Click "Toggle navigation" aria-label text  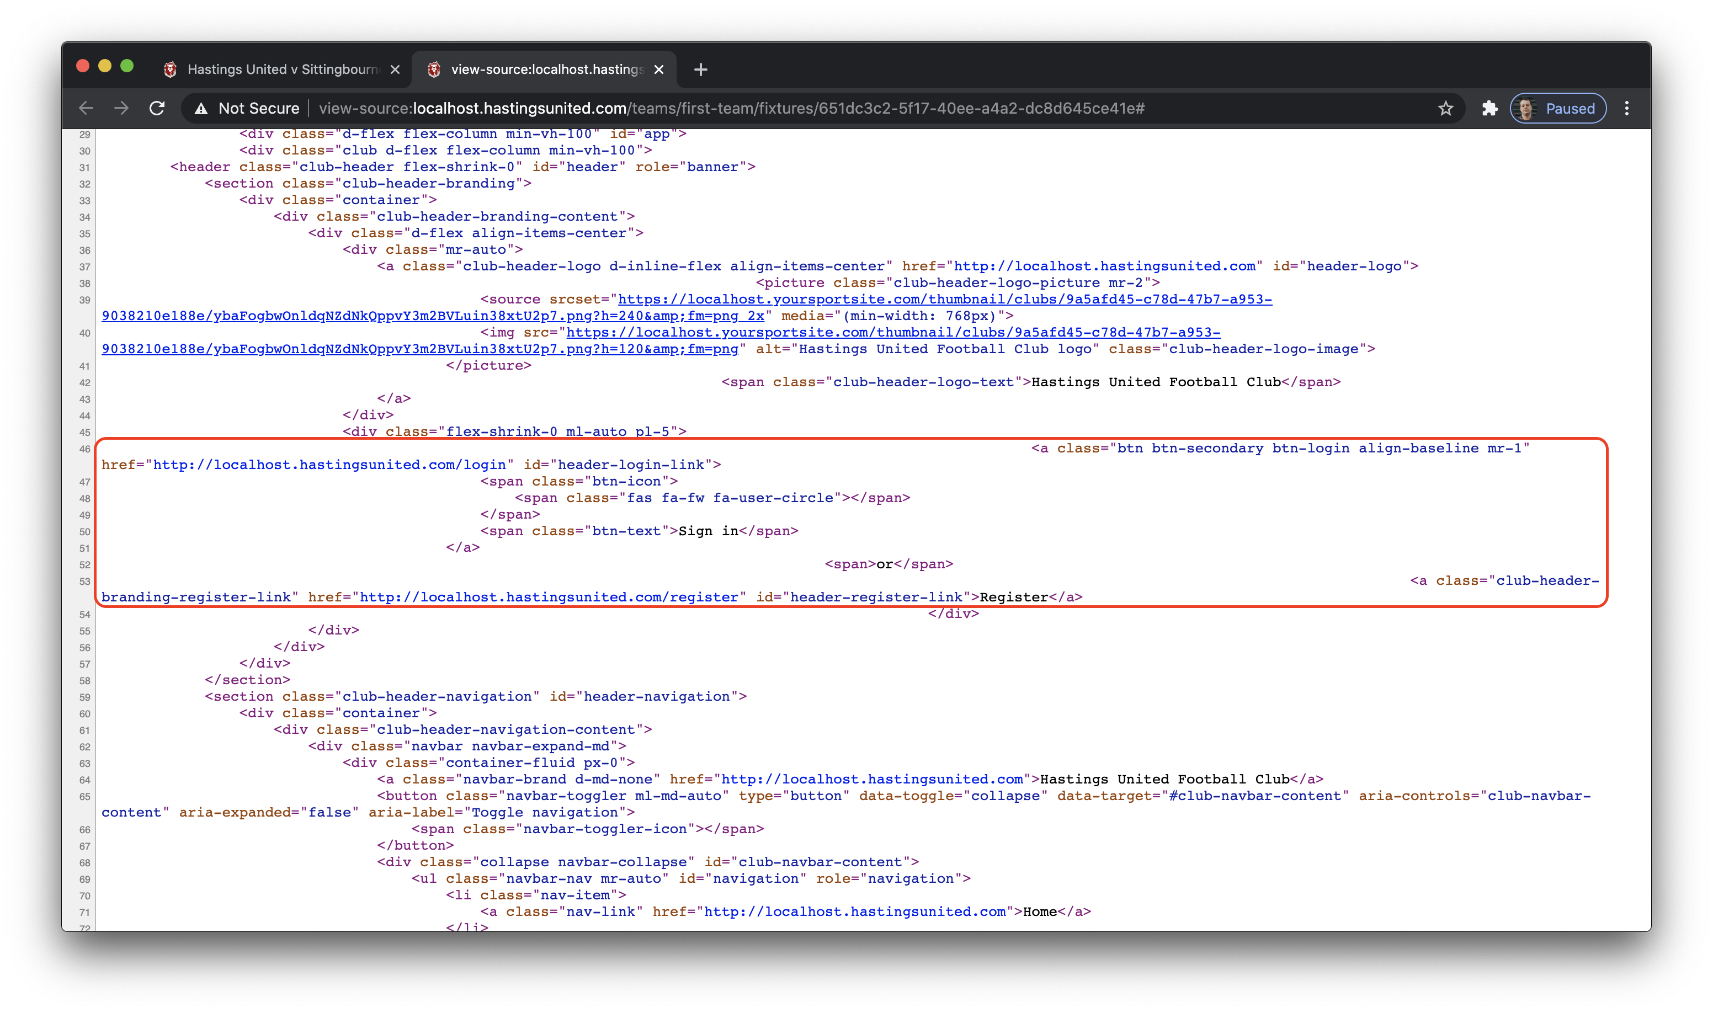(545, 812)
